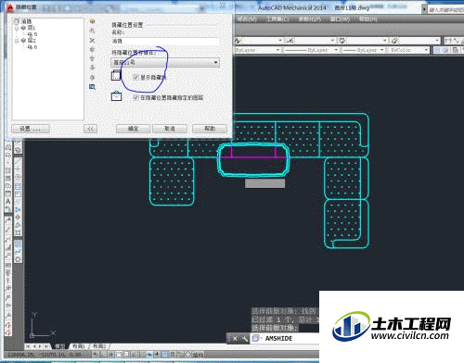
Task: Collapse the 层1 tree expander
Action: tap(17, 28)
